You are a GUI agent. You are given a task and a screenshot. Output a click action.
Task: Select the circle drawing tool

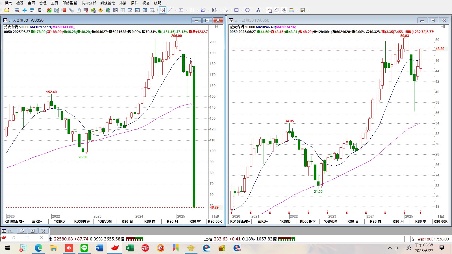point(247,10)
